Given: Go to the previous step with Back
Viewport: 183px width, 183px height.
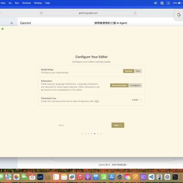Looking at the screenshot, I should (61, 125).
